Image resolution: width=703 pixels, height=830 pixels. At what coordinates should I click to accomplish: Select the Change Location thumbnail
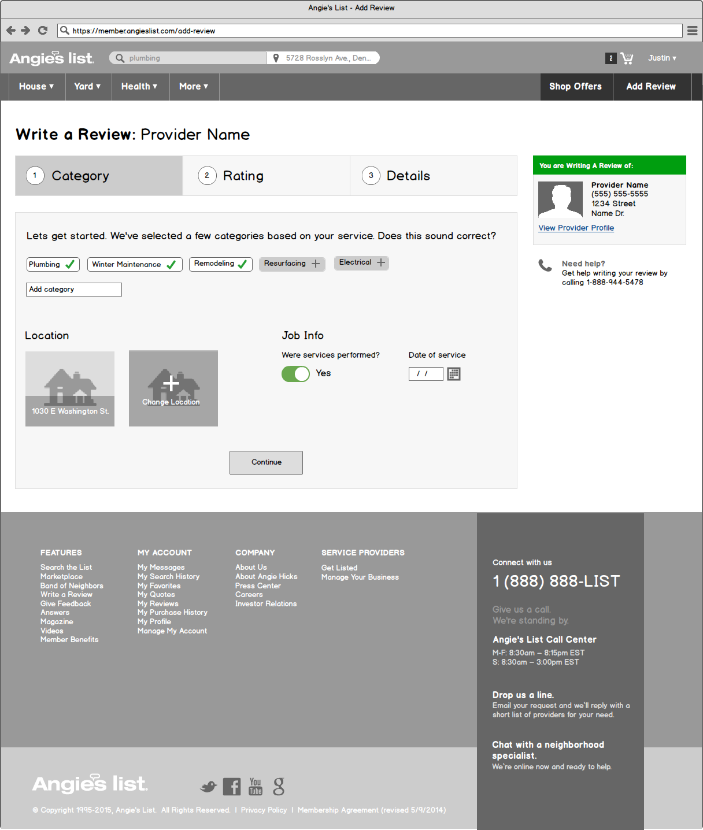pos(173,388)
